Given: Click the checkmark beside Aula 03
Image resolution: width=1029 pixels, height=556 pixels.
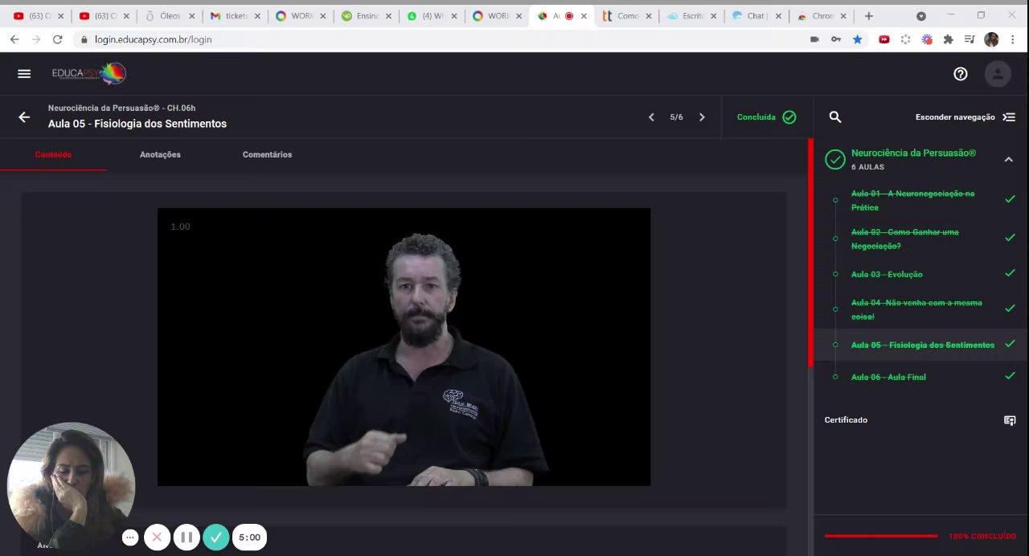Looking at the screenshot, I should [1010, 273].
